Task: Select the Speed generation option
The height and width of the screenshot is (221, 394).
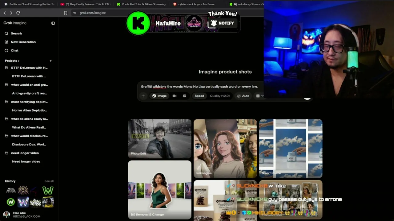Action: pyautogui.click(x=199, y=96)
